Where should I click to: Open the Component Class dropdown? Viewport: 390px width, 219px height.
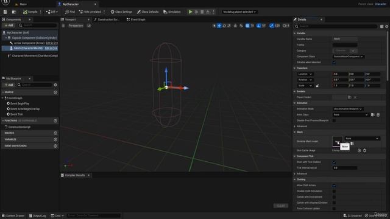[x=349, y=57]
